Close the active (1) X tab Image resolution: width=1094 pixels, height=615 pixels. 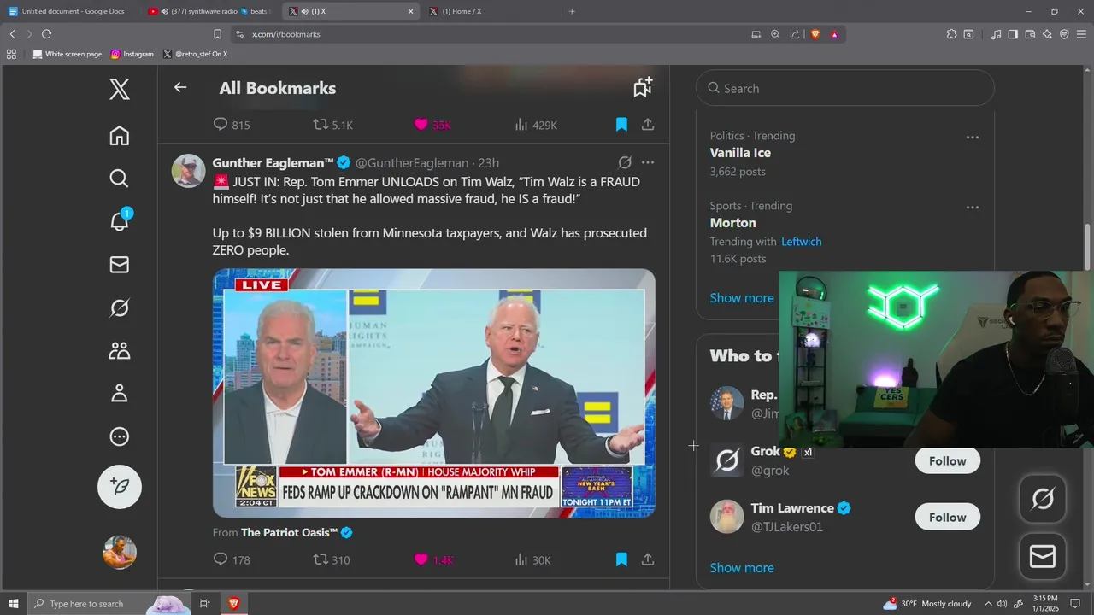tap(410, 11)
